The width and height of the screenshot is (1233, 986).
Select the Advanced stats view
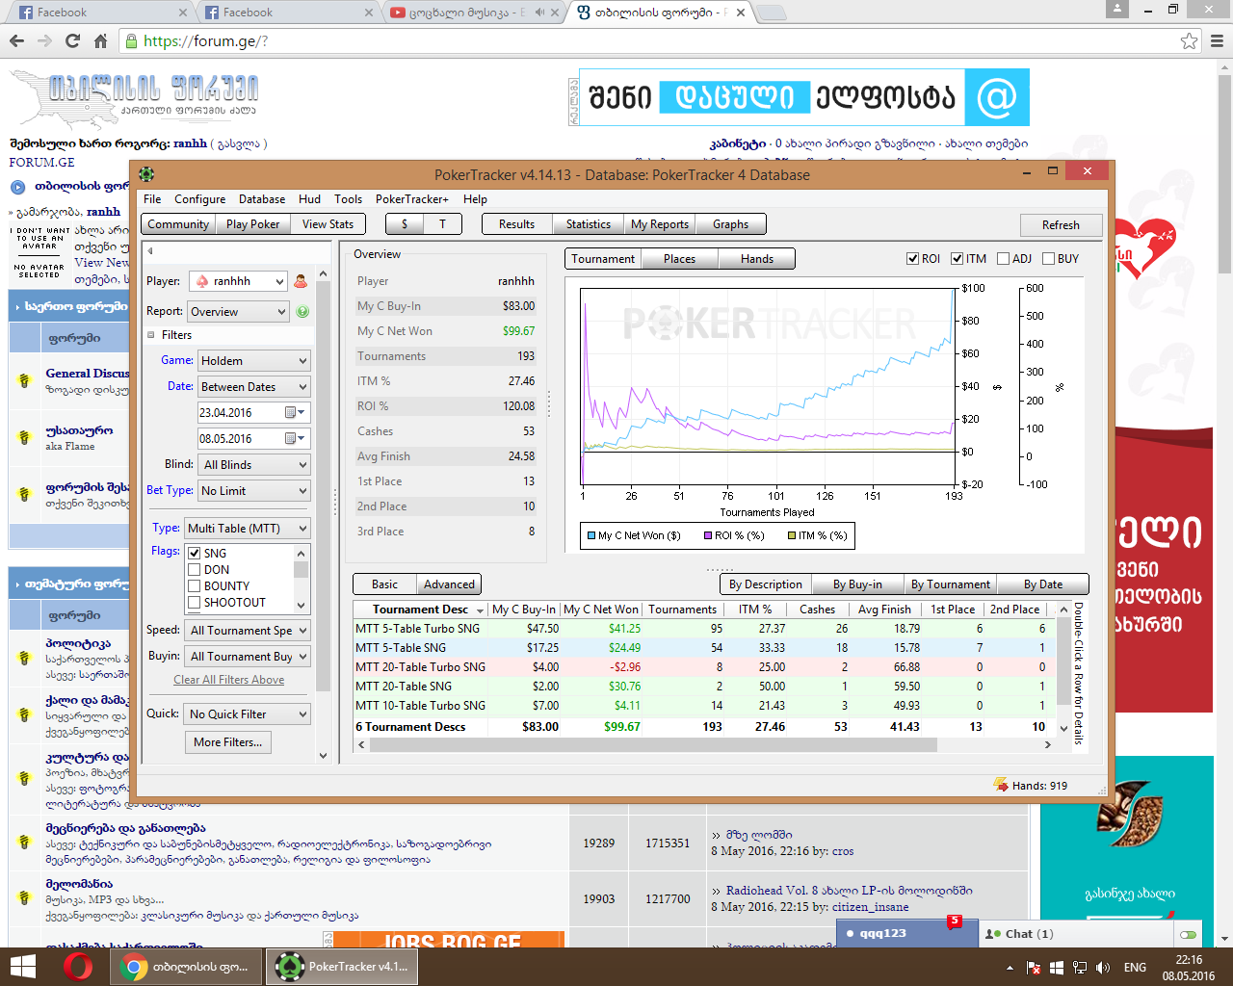coord(449,584)
